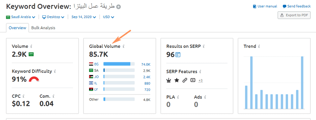Open the Saudi Arabia country dropdown
Screen dimensions: 316x120
click(x=21, y=17)
